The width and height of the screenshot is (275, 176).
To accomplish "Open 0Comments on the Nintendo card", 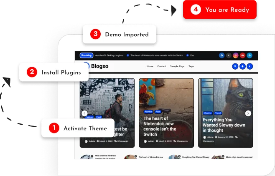I will pyautogui.click(x=182, y=141).
